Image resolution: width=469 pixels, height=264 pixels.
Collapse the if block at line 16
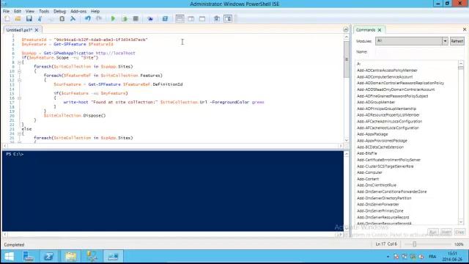point(19,98)
